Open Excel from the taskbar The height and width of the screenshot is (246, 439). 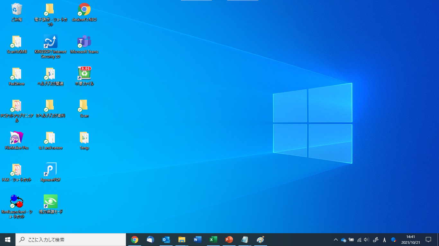click(x=213, y=240)
